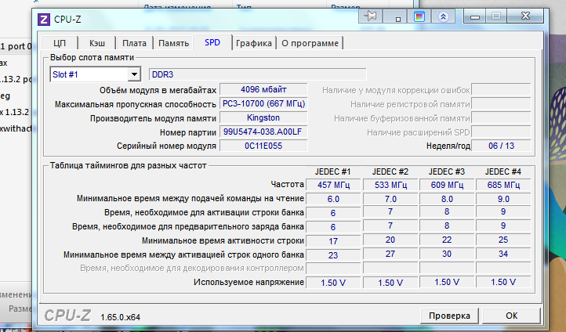Click part number 99U5474-038.A00LF
Image resolution: width=566 pixels, height=332 pixels.
coord(263,132)
